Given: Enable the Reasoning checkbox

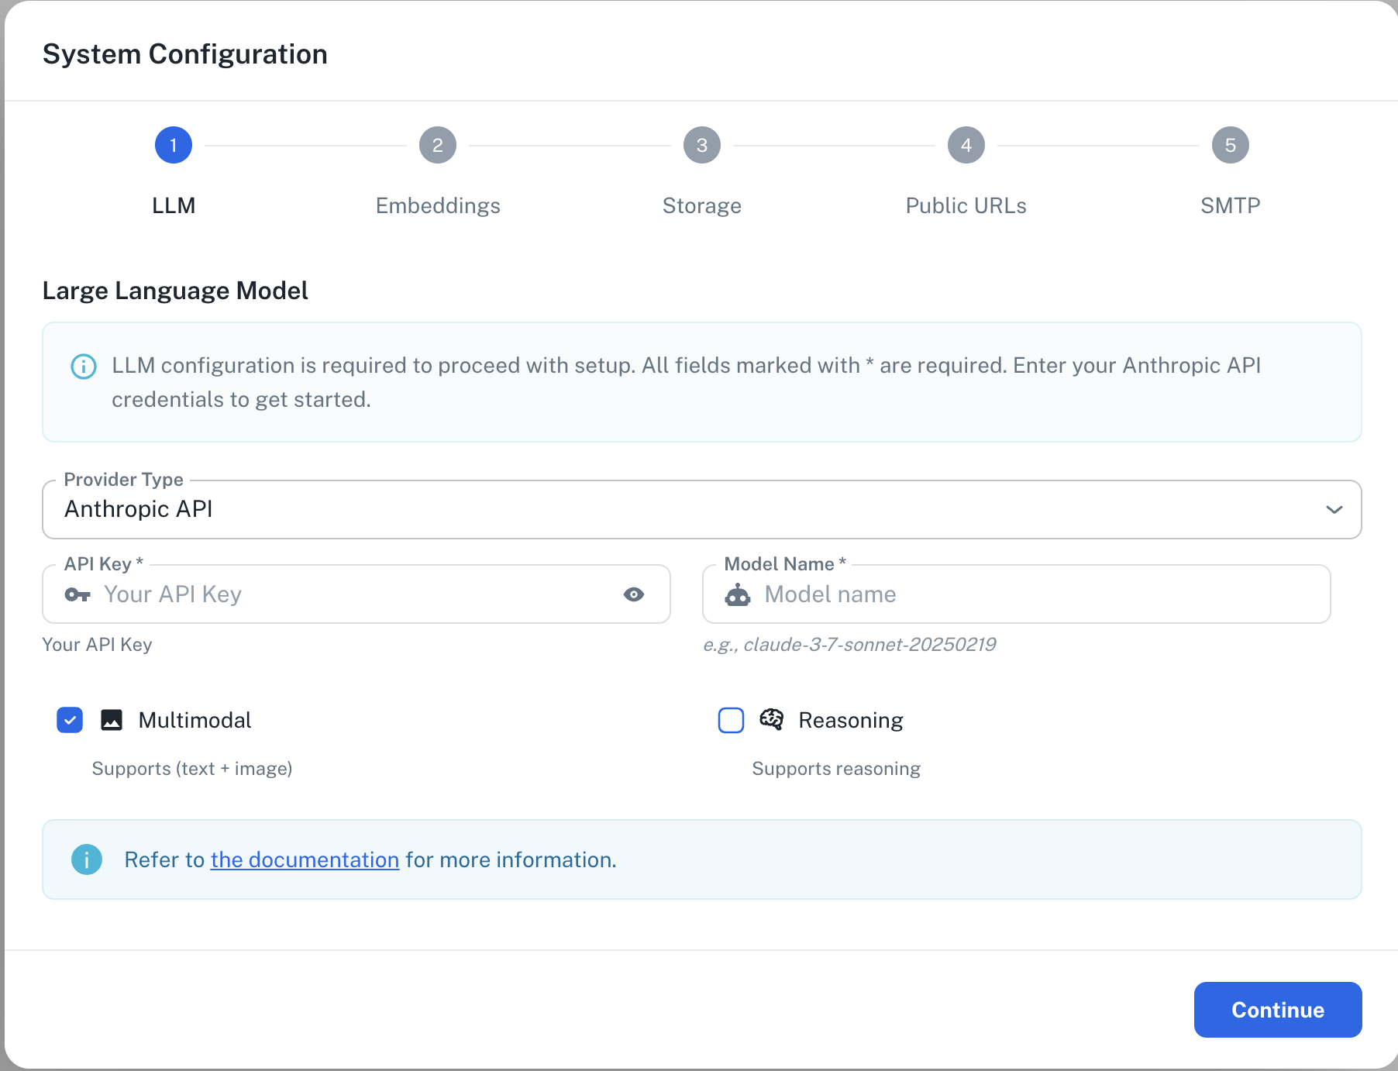Looking at the screenshot, I should 730,721.
